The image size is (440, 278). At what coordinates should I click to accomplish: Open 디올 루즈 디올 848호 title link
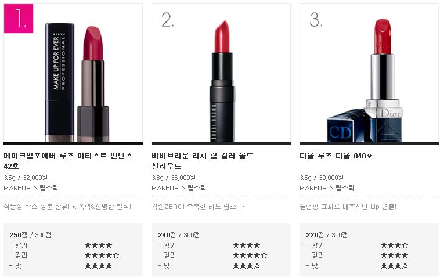[x=336, y=156]
